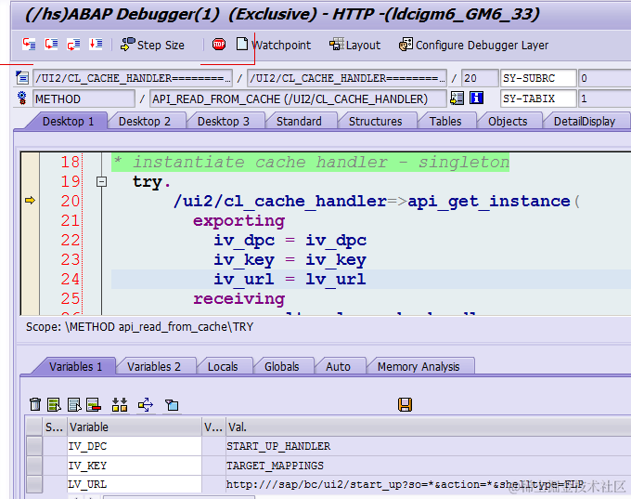The height and width of the screenshot is (499, 631).
Task: Click the METHOD event type field
Action: [84, 98]
